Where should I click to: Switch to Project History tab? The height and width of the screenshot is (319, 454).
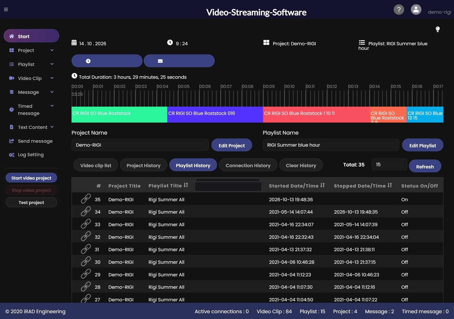pos(144,165)
